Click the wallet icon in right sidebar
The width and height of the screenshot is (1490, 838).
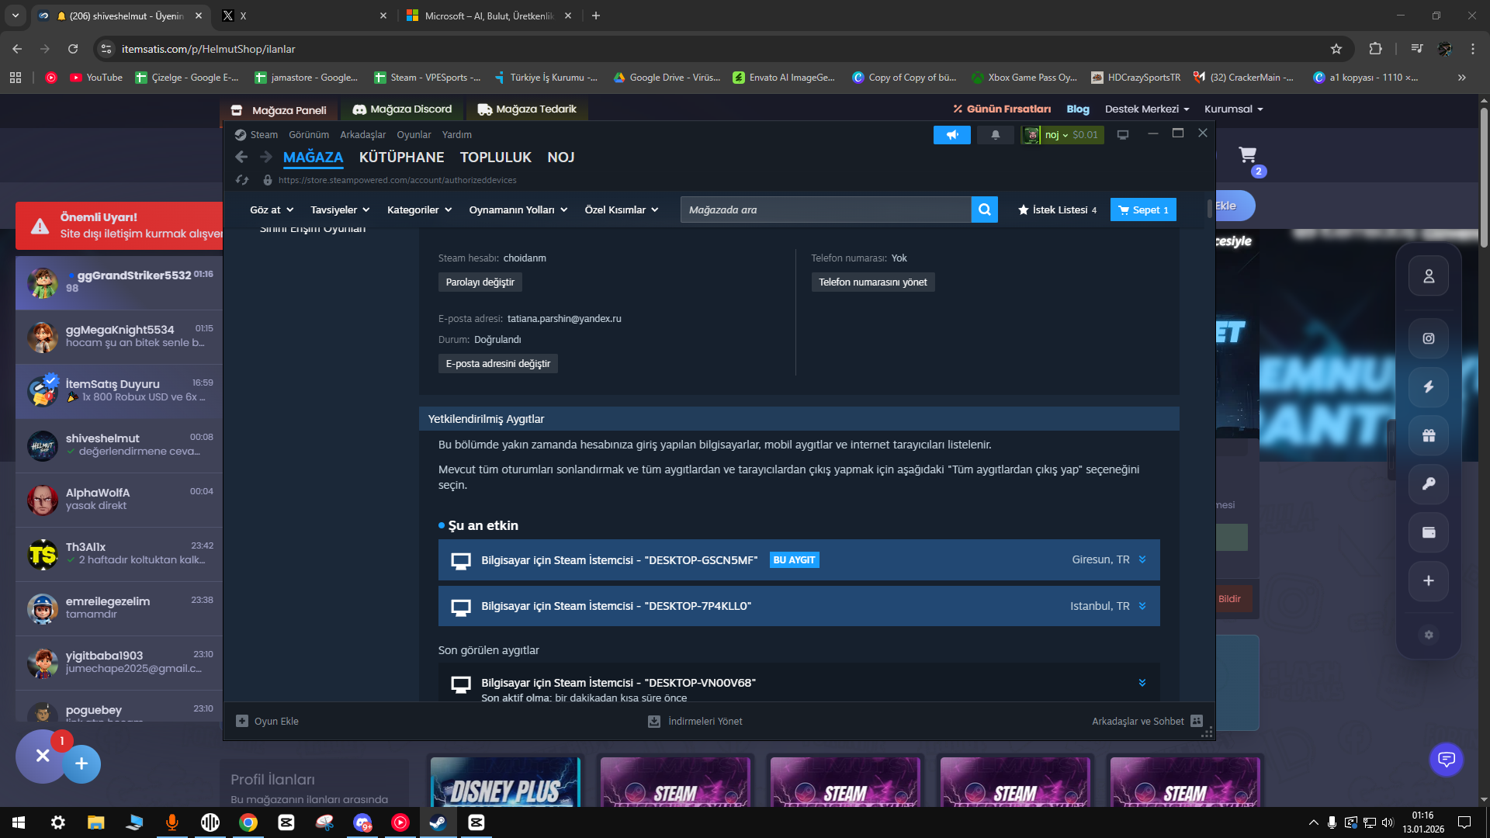click(x=1429, y=532)
